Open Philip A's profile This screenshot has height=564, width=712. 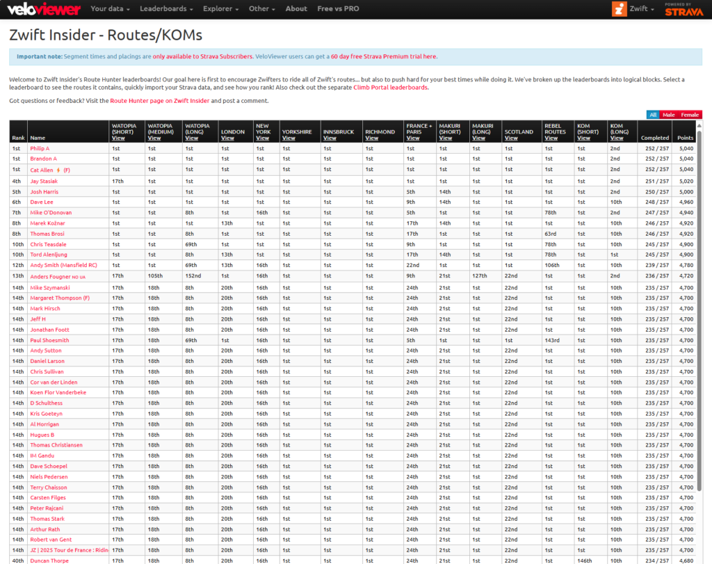[40, 149]
